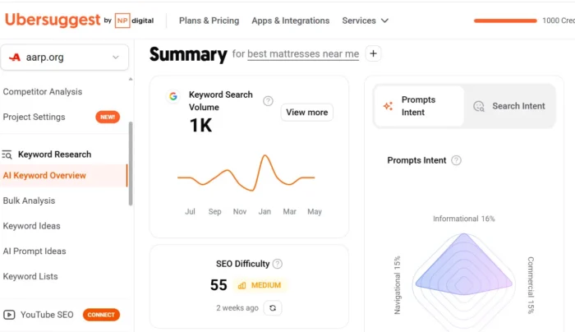Expand the project selector chevron
Screen dimensions: 575x332
click(116, 58)
